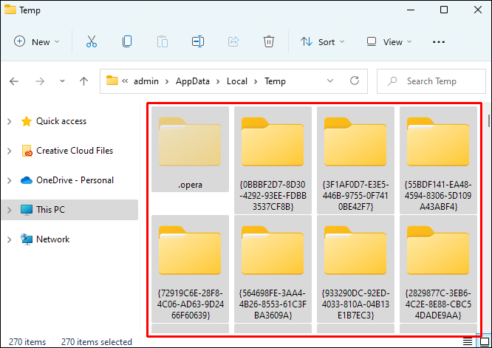Go back with the left arrow
This screenshot has width=492, height=348.
14,81
